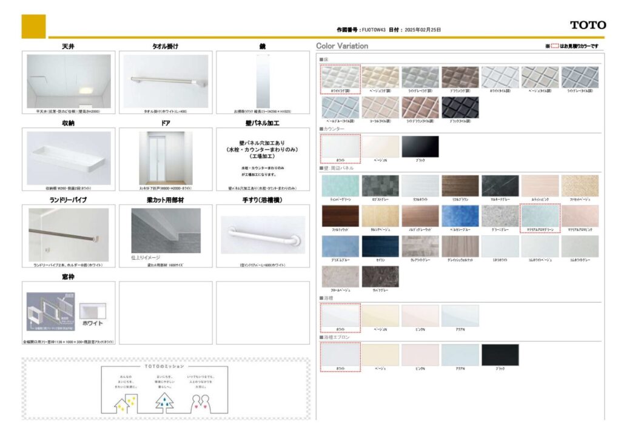Select the ブラック counter color swatch

click(x=420, y=147)
